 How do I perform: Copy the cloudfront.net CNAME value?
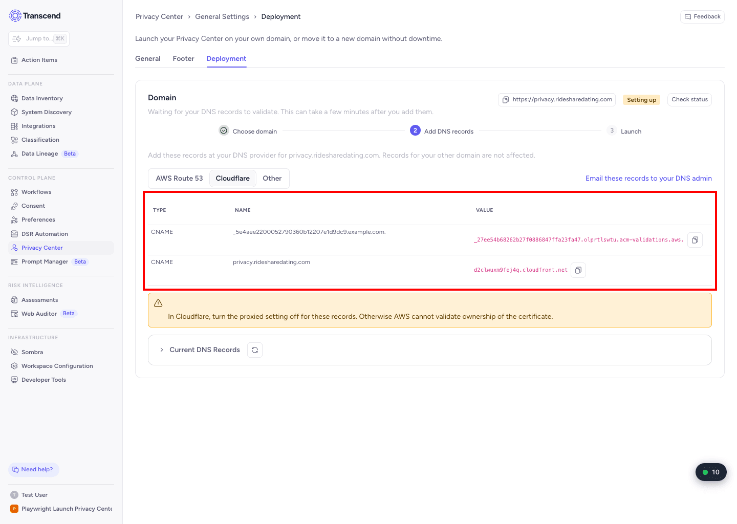point(578,270)
